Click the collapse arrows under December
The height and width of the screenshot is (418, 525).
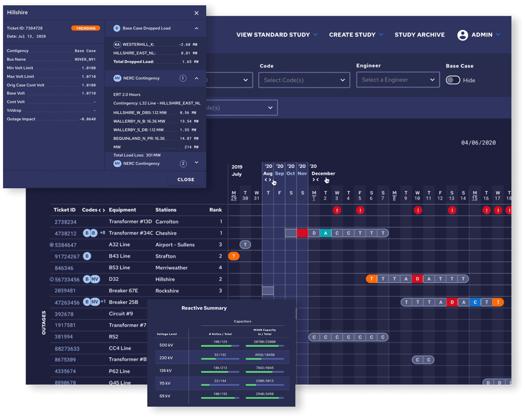(x=316, y=180)
